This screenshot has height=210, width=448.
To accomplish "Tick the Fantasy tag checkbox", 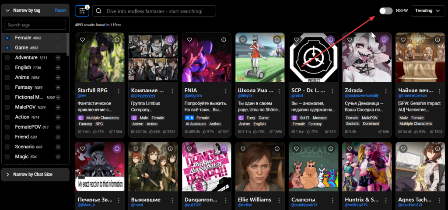I will coord(7,87).
